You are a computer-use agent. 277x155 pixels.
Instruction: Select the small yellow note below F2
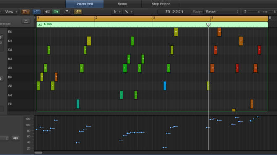(234, 110)
